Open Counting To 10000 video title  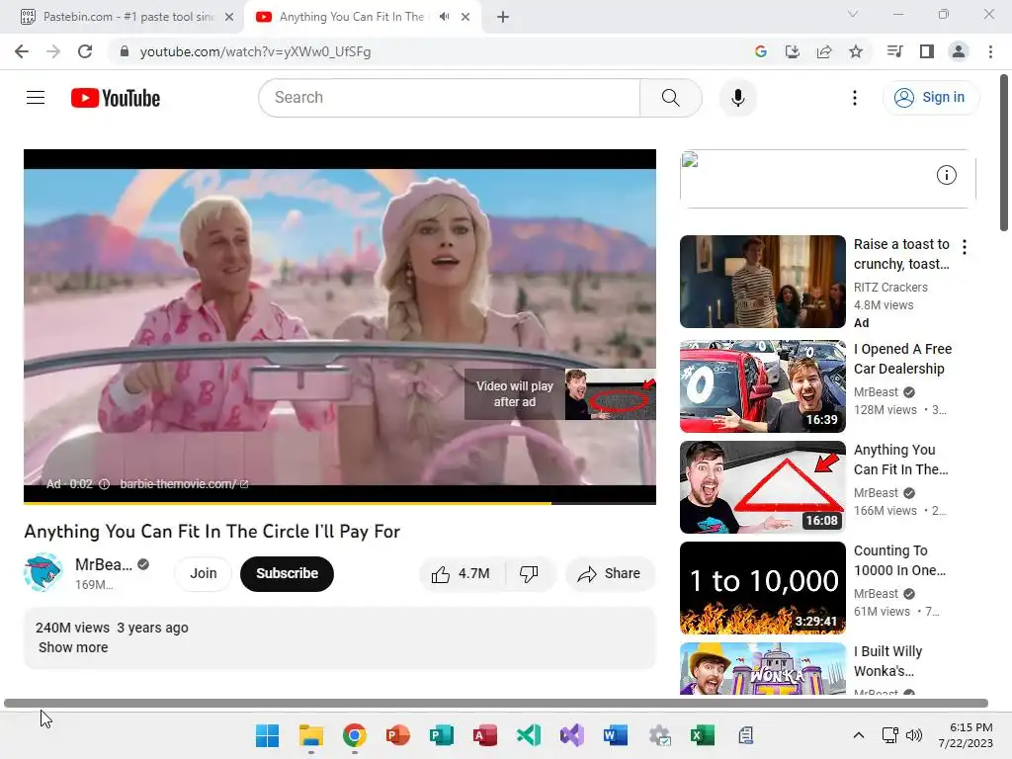click(x=899, y=560)
